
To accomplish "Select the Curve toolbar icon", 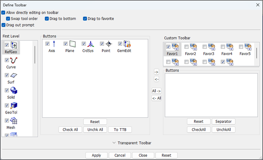I will pyautogui.click(x=14, y=61).
